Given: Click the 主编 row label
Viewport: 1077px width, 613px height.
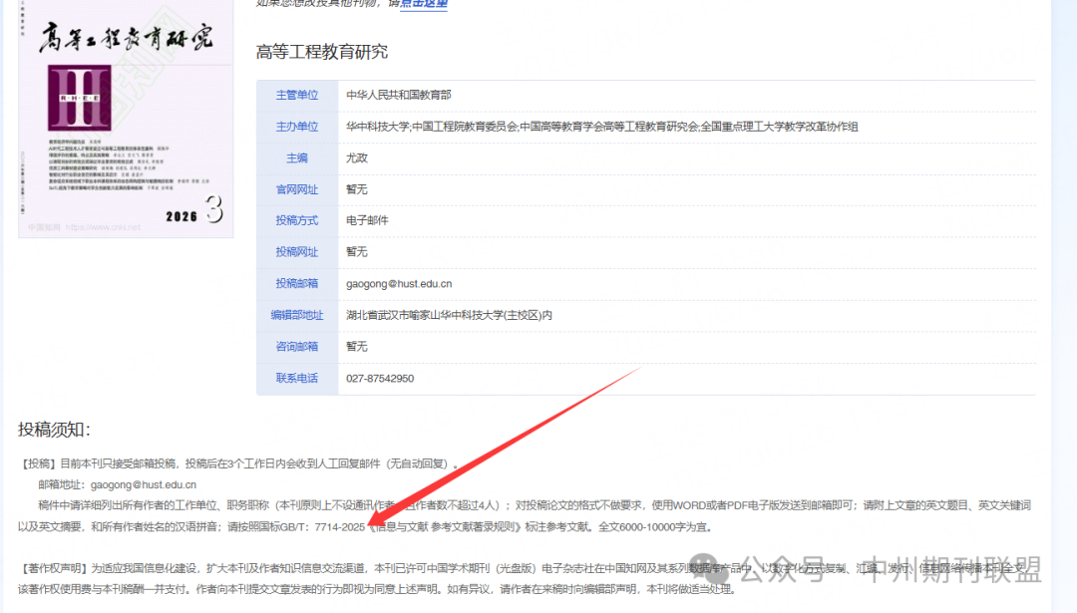Looking at the screenshot, I should click(297, 157).
